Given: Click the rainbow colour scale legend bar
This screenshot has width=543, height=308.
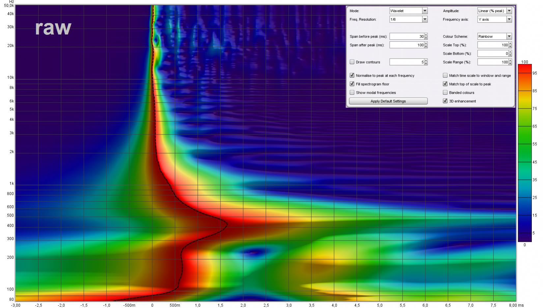Looking at the screenshot, I should 525,153.
